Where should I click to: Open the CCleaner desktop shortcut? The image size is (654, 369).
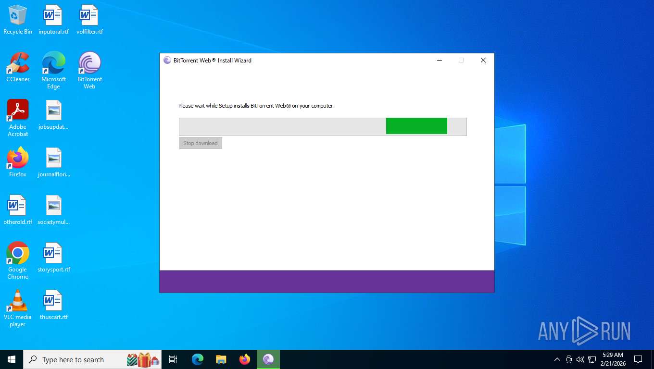coord(18,67)
